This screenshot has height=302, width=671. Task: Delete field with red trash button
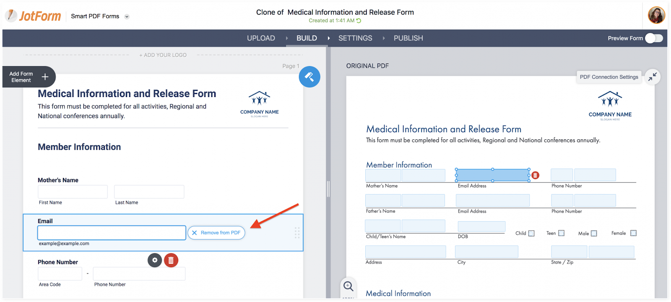(x=171, y=260)
